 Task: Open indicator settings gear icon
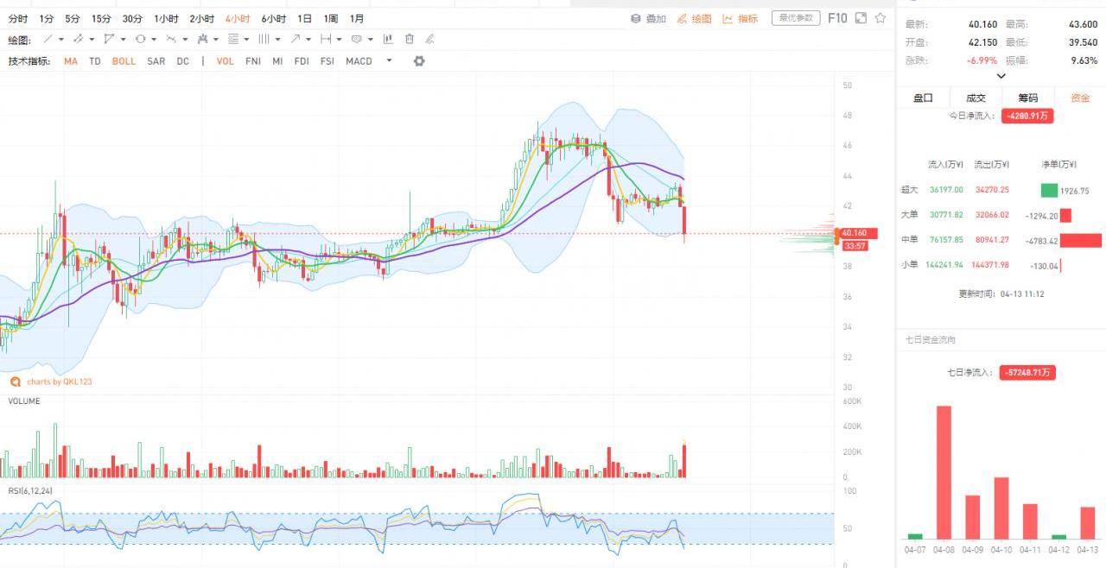pyautogui.click(x=419, y=61)
